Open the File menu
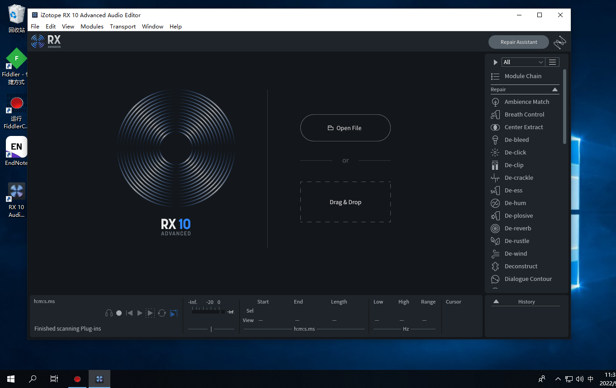 tap(35, 27)
